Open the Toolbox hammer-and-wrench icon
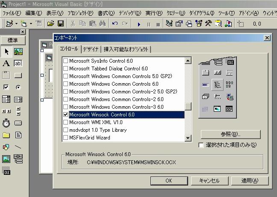Viewport: 277px width, 197px height. (209, 23)
